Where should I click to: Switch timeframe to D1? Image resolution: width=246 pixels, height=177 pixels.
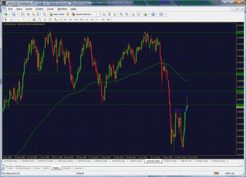coord(98,19)
